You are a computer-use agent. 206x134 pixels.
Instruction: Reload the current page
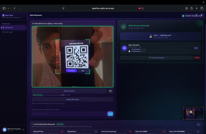(143, 8)
